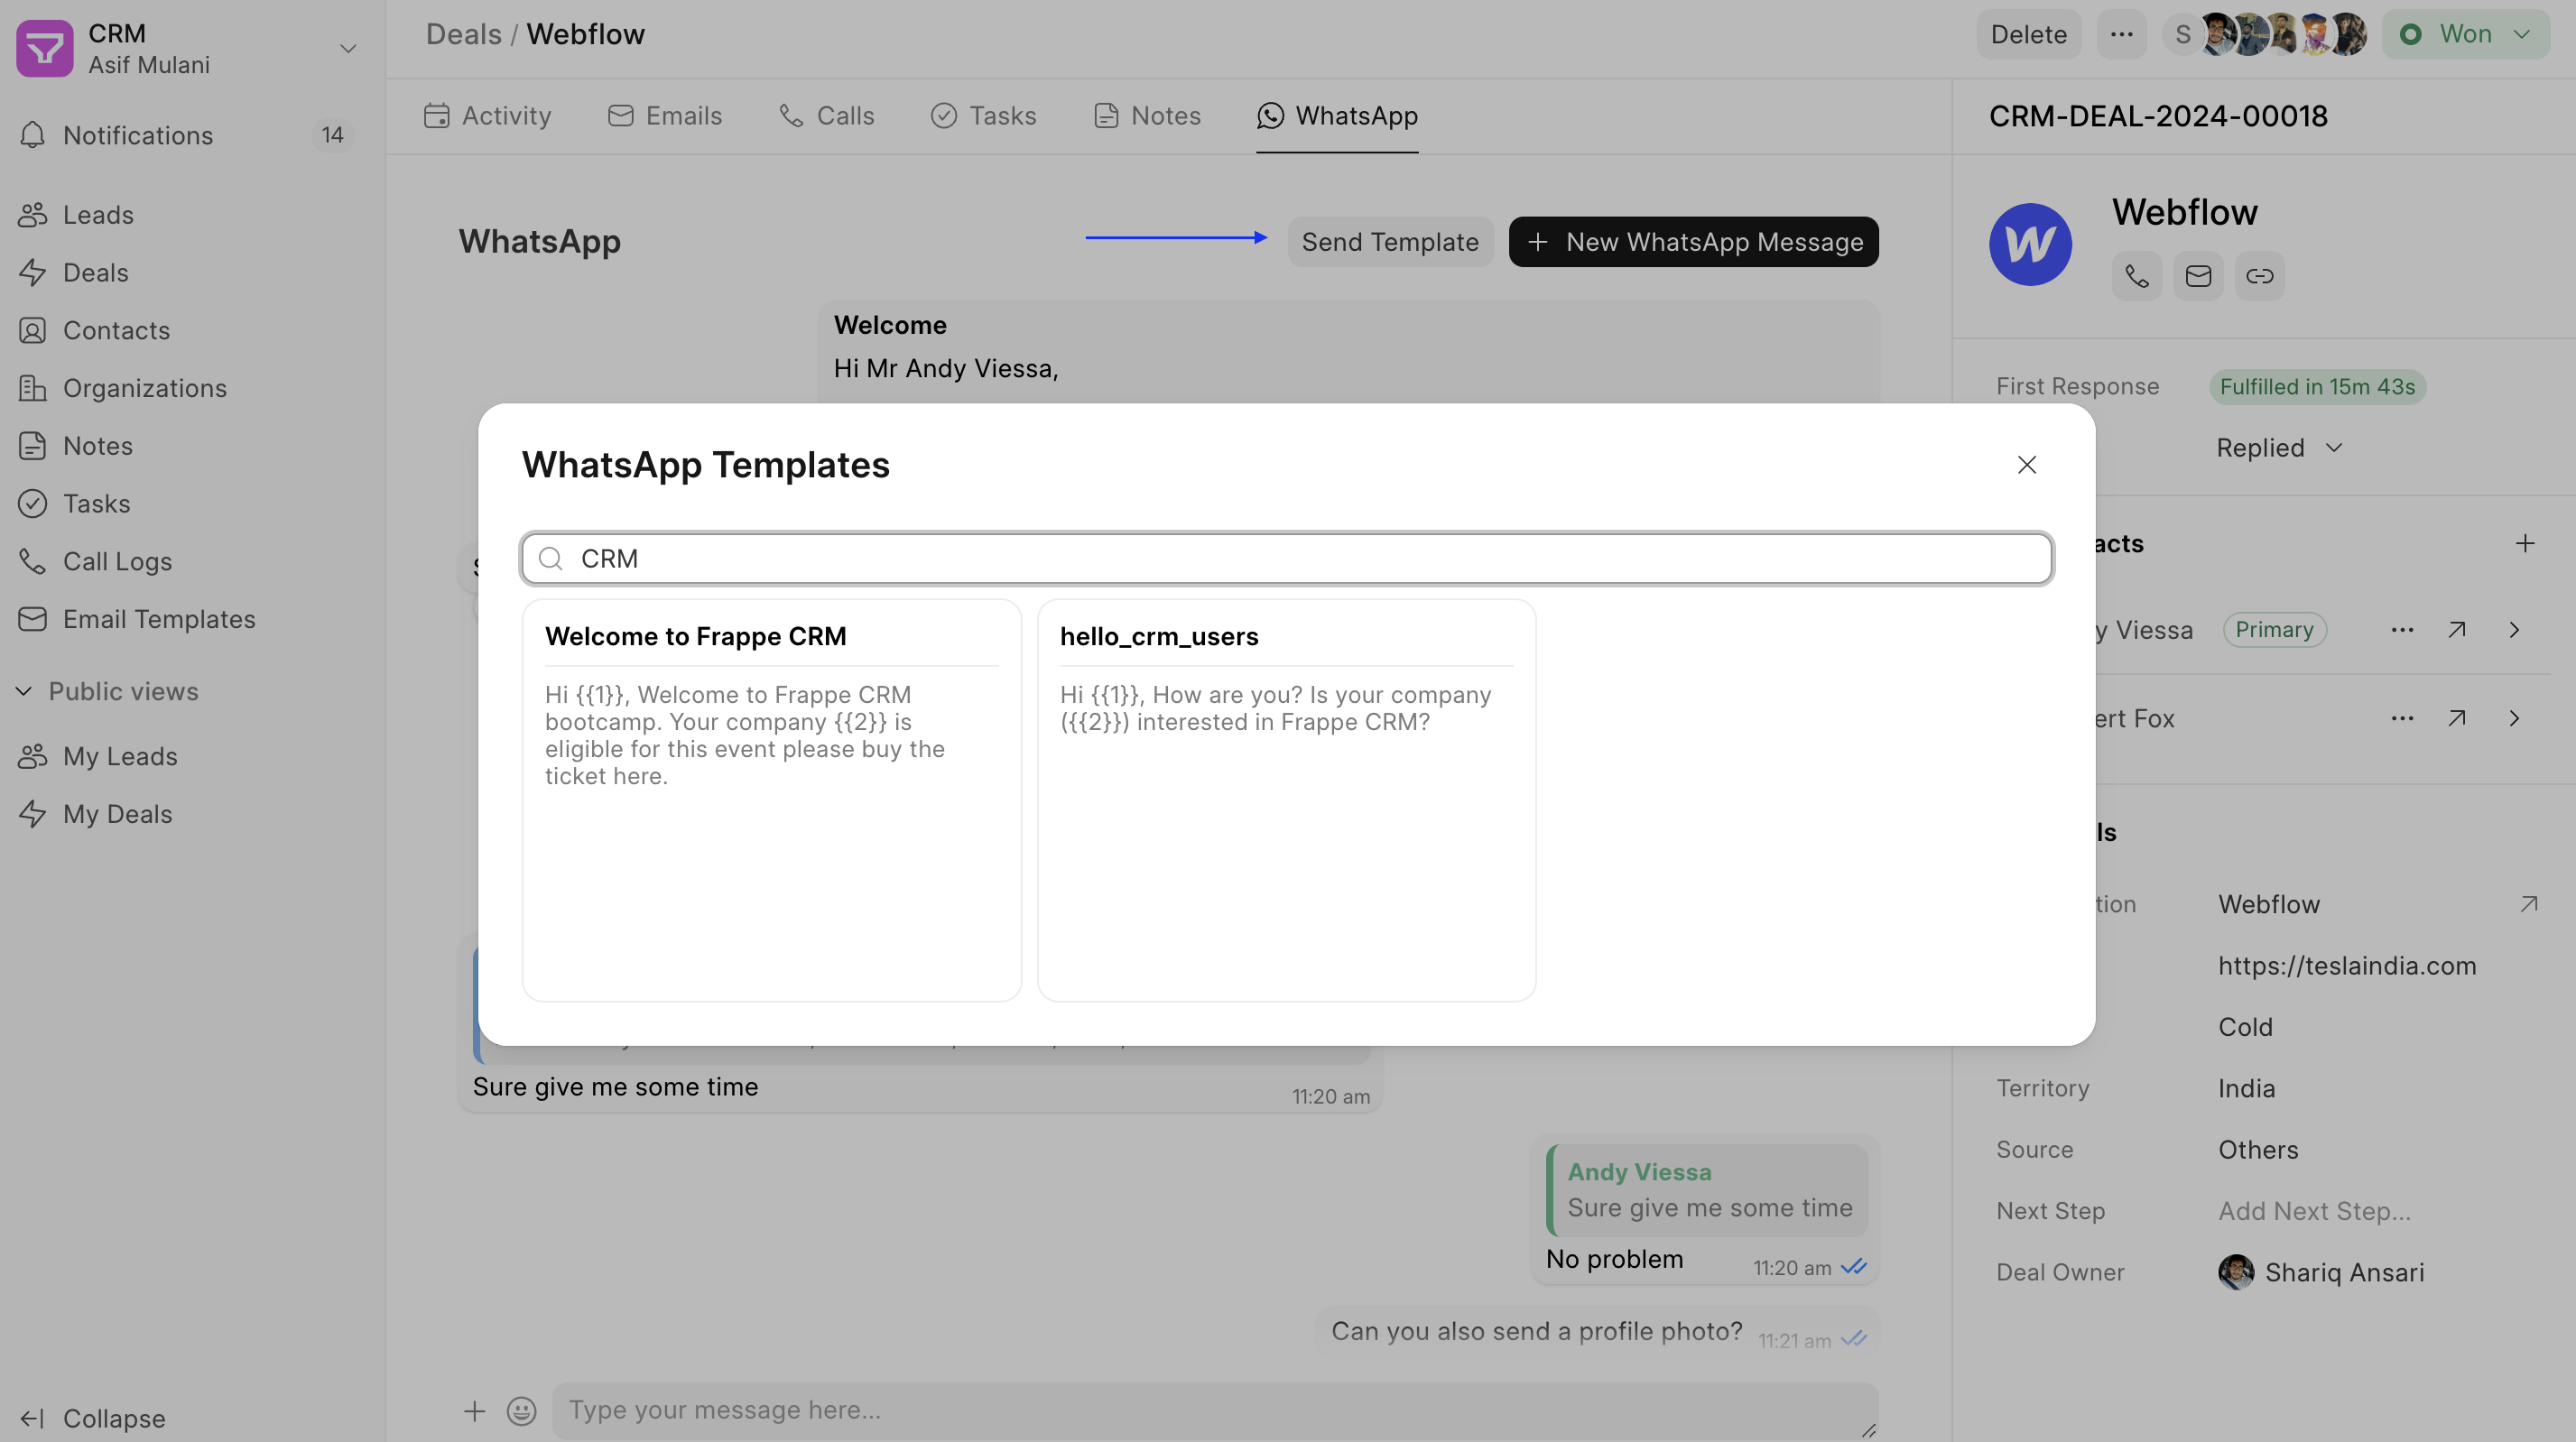Click the Add Next Step field

pos(2314,1211)
